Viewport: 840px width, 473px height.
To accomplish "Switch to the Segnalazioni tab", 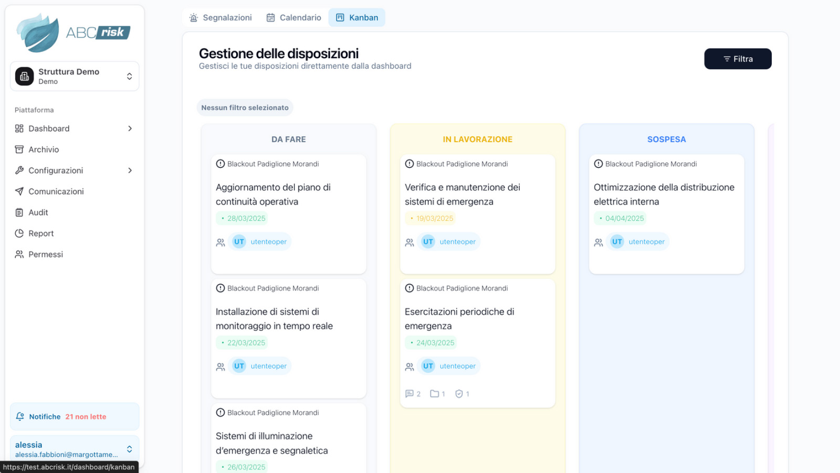I will 220,18.
